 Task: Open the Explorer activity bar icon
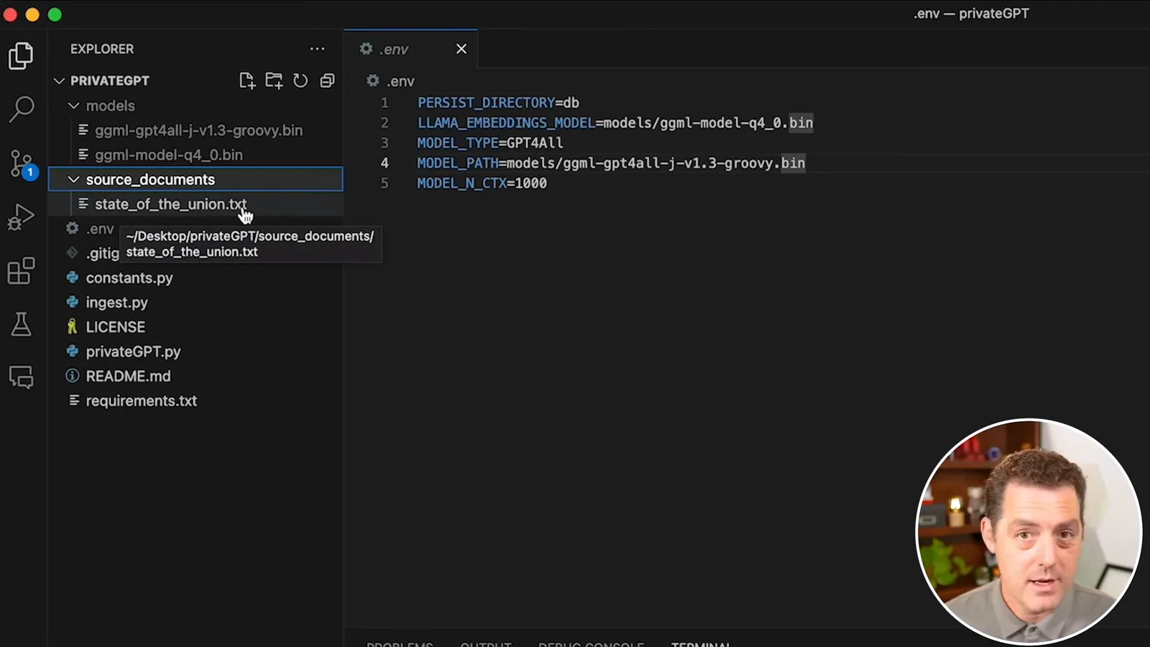[21, 56]
